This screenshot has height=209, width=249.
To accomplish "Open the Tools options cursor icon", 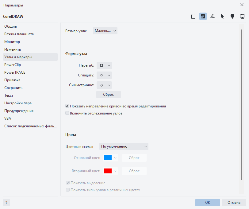I will point(223,16).
